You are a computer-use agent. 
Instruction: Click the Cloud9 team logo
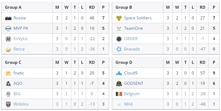point(119,73)
